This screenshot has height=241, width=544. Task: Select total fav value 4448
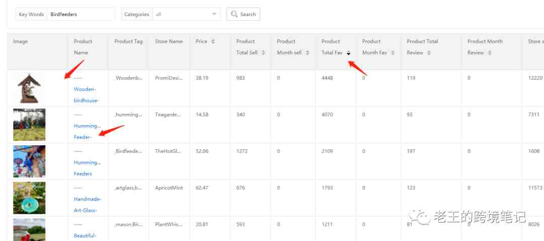(327, 78)
